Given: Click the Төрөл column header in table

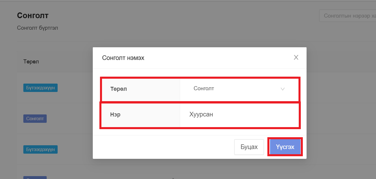Looking at the screenshot, I should pyautogui.click(x=31, y=61).
